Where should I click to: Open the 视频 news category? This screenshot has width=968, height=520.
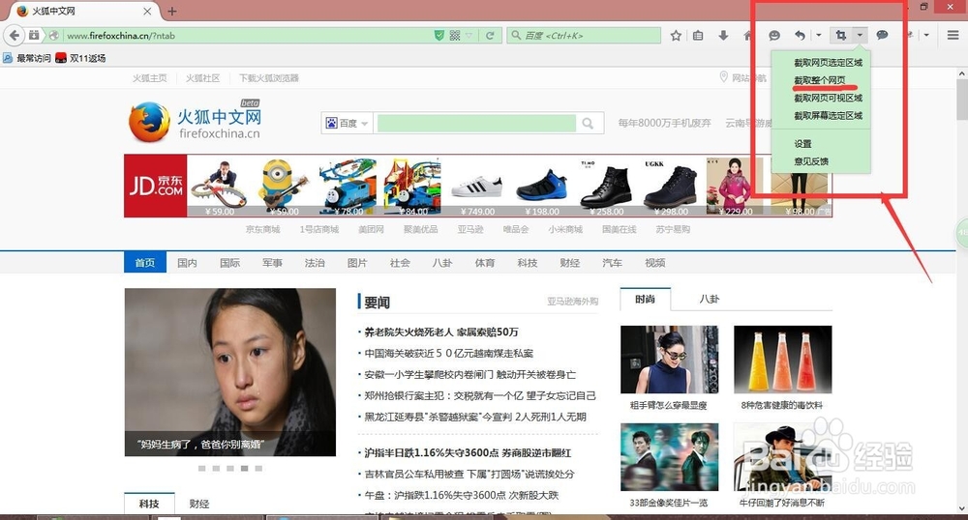pos(655,263)
